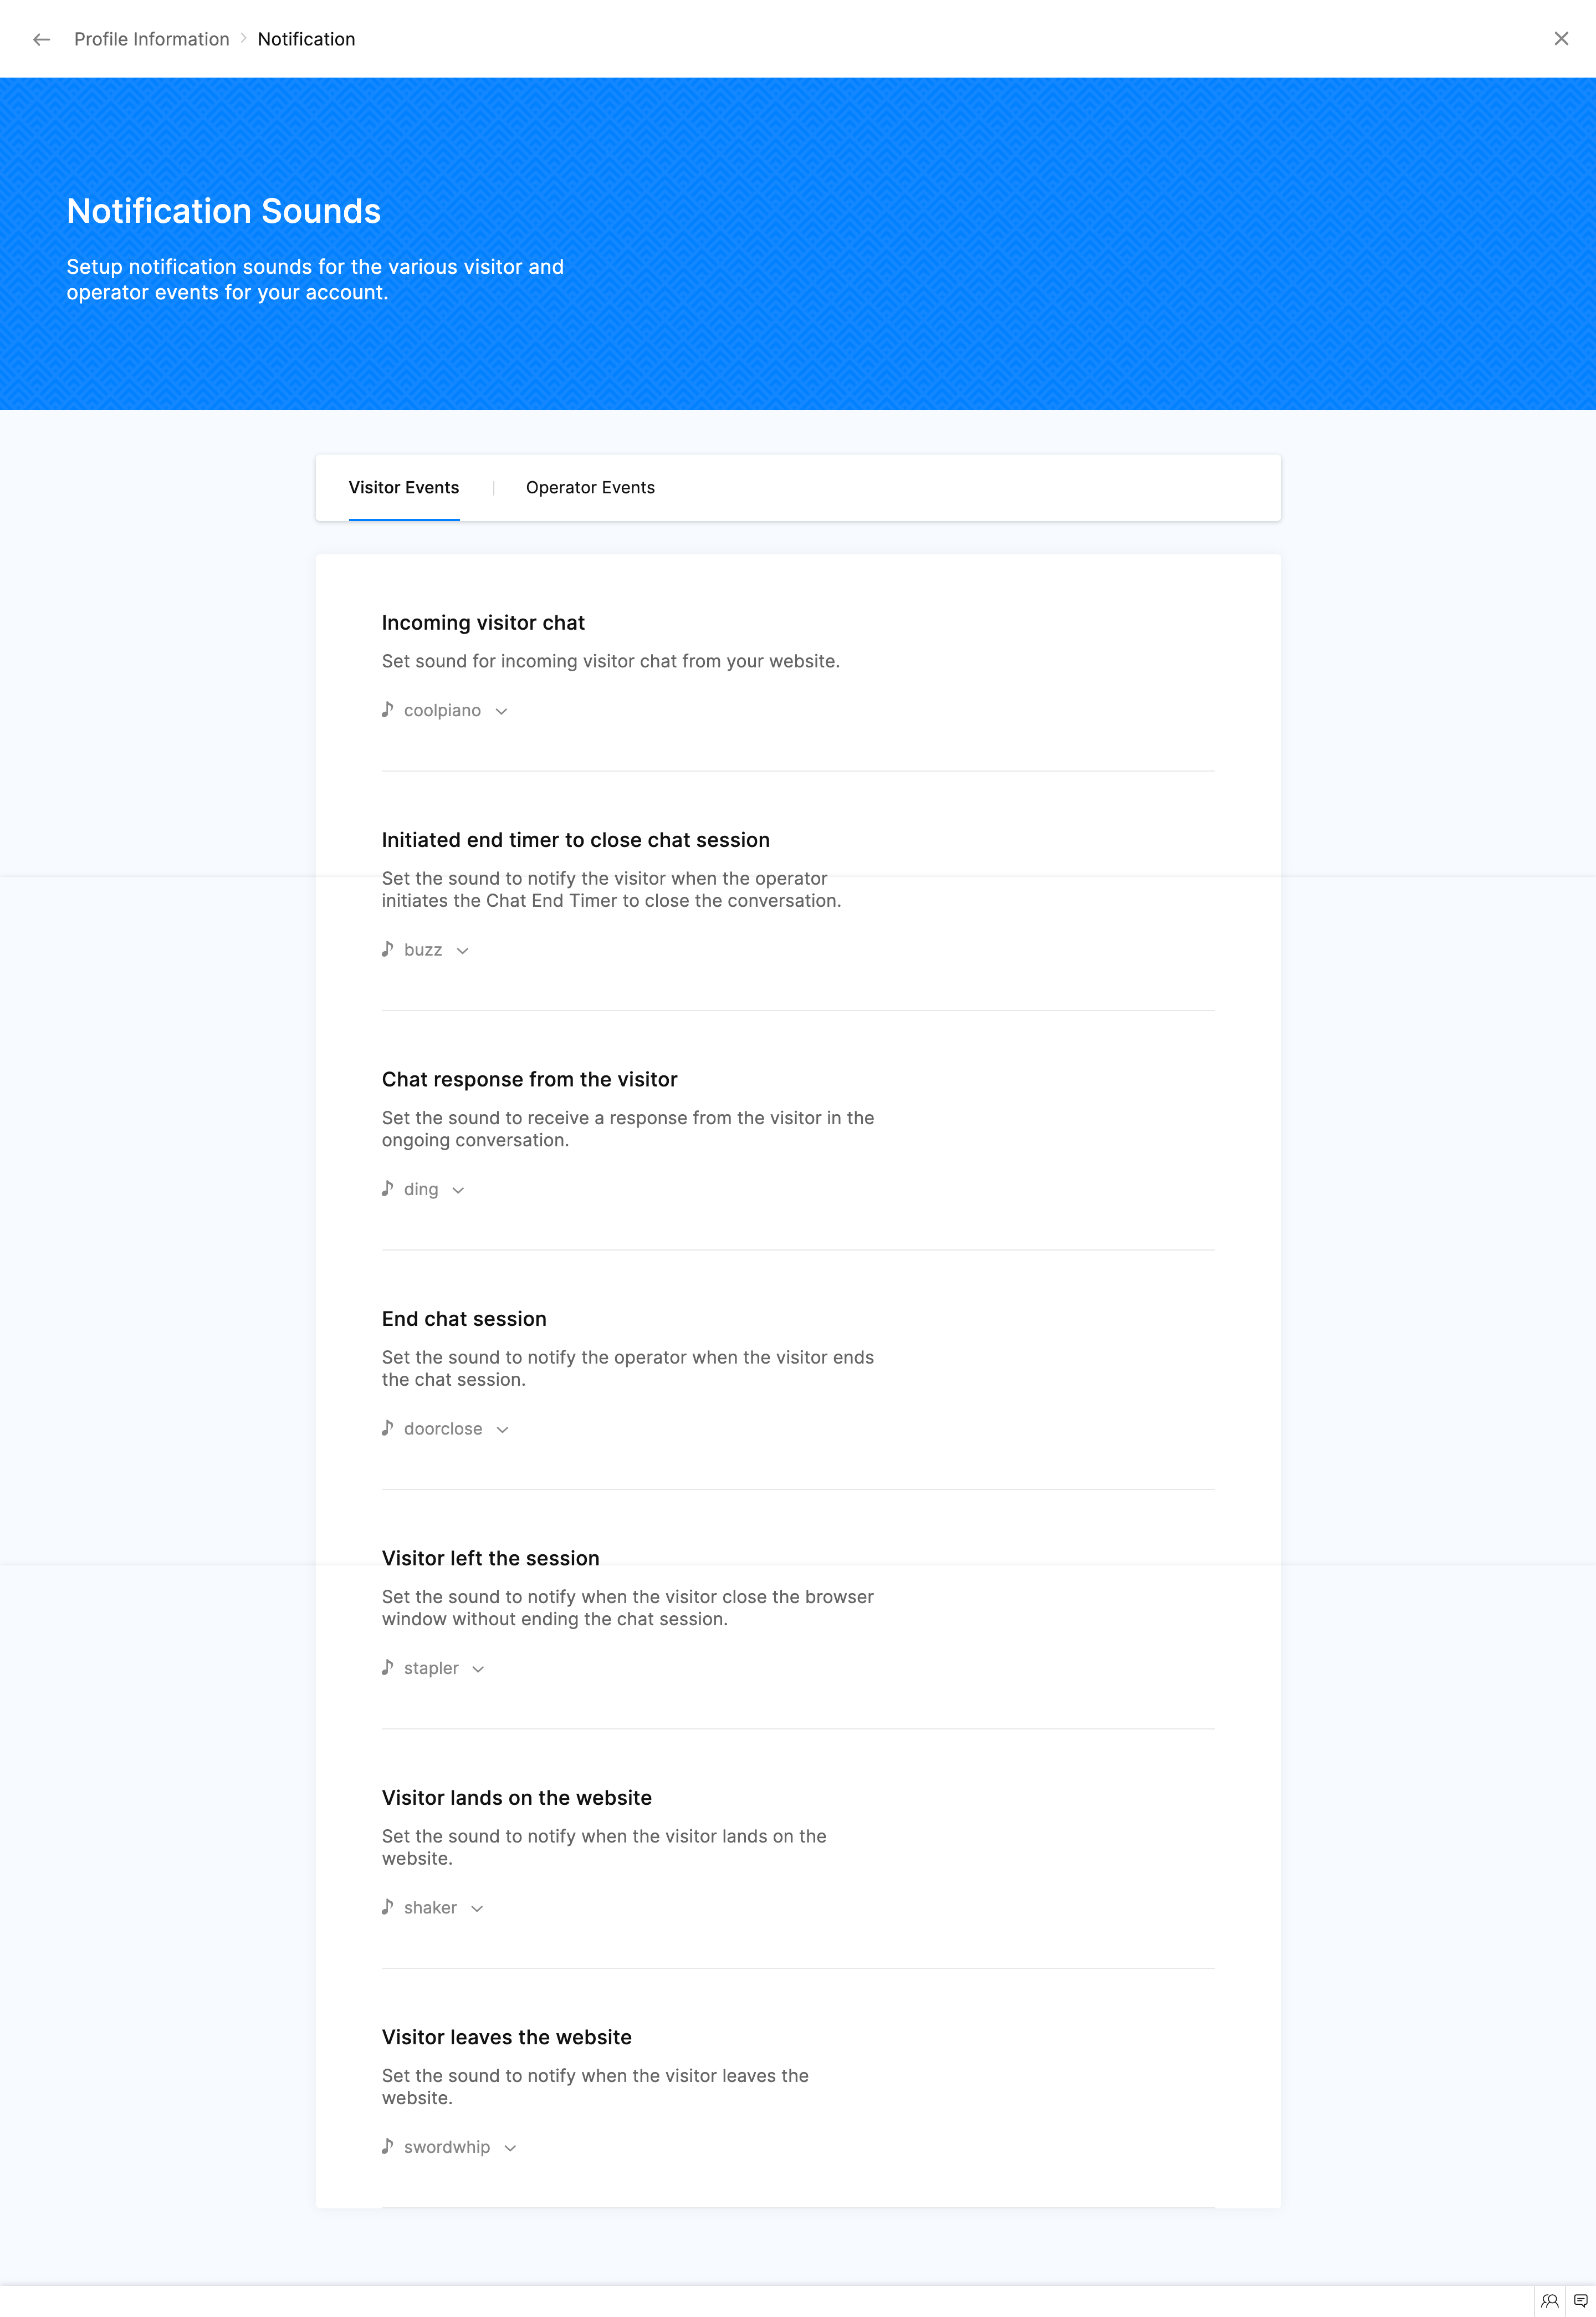Image resolution: width=1596 pixels, height=2317 pixels.
Task: Expand the buzz sound dropdown
Action: (x=462, y=950)
